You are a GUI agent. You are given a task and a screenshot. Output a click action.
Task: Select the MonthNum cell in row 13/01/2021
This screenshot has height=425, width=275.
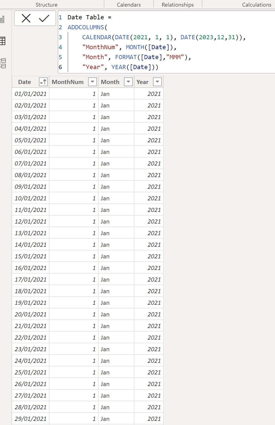(74, 233)
